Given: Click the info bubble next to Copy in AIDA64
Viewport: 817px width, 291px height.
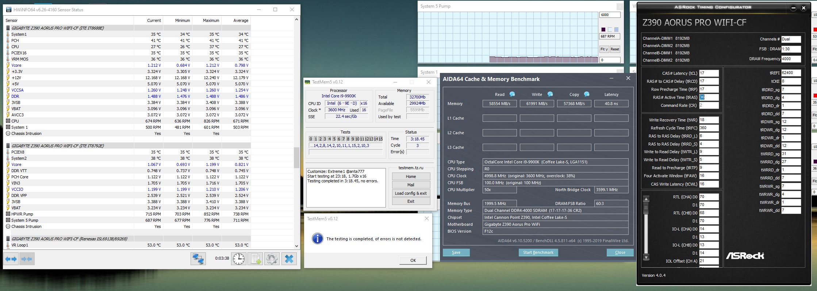Looking at the screenshot, I should [587, 94].
